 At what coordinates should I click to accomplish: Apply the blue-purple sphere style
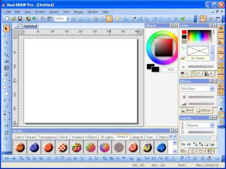(34, 147)
